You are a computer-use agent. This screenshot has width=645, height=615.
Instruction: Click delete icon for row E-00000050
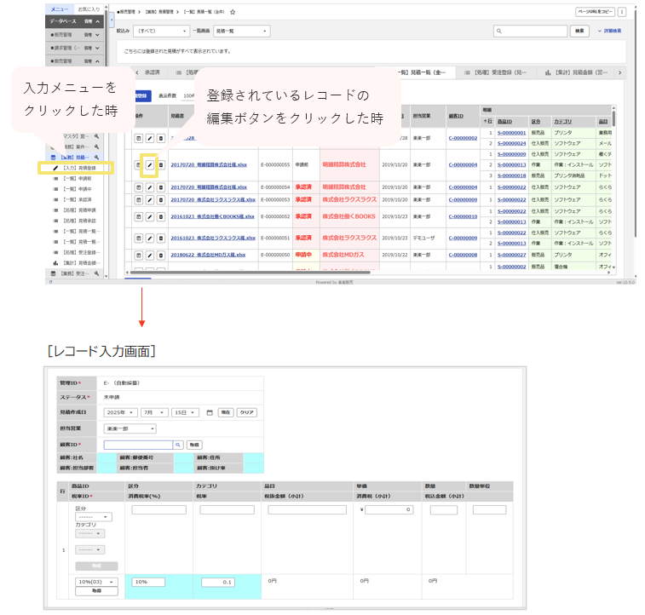coord(161,256)
